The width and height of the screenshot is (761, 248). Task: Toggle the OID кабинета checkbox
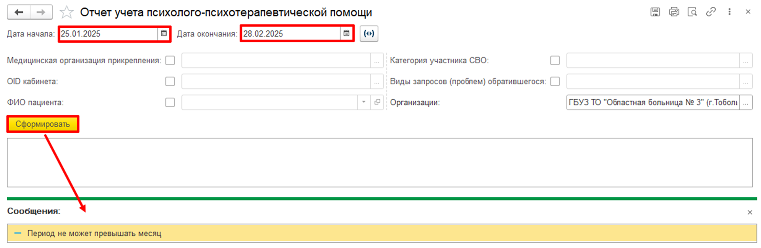170,81
